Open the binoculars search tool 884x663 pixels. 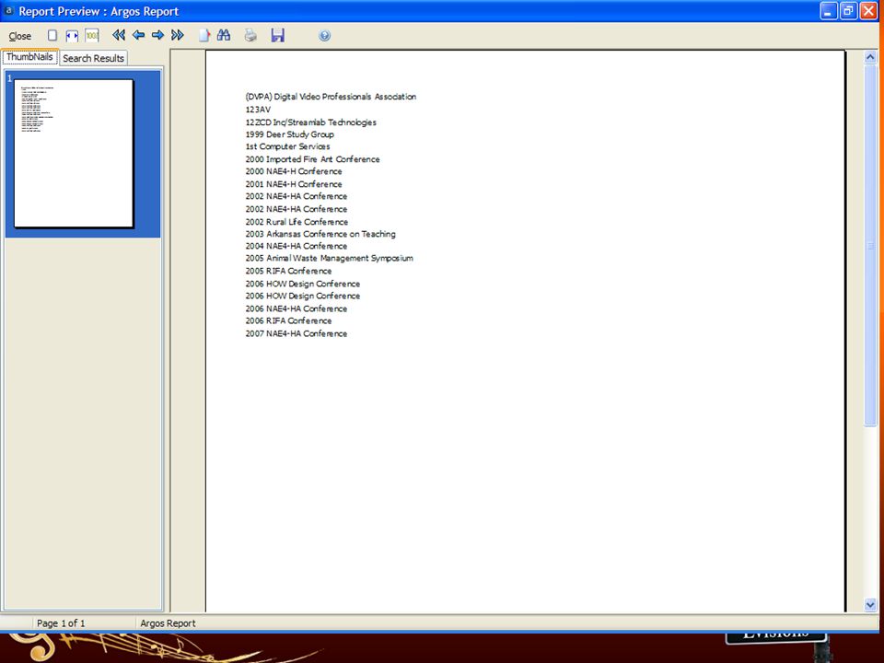pos(224,36)
